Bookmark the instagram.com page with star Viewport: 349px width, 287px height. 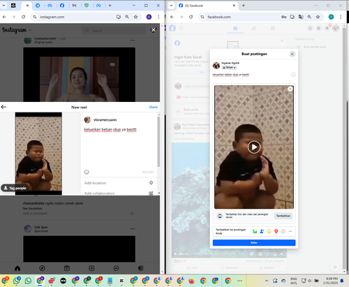(x=135, y=17)
